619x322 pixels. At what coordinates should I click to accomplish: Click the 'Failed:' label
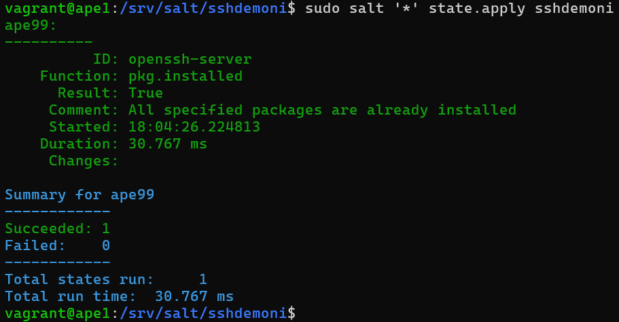35,245
